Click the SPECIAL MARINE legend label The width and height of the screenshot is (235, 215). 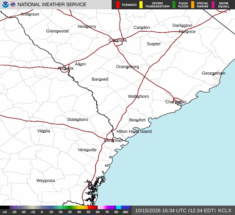coord(202,5)
